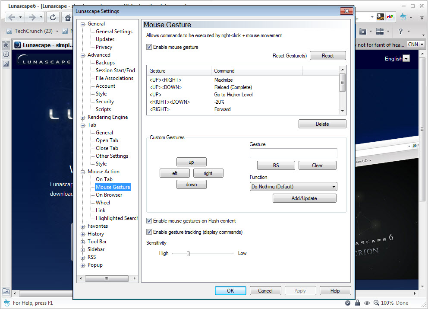Click the zoom magnifier icon in status bar
Screen dimensions: 428x309
coord(376,303)
